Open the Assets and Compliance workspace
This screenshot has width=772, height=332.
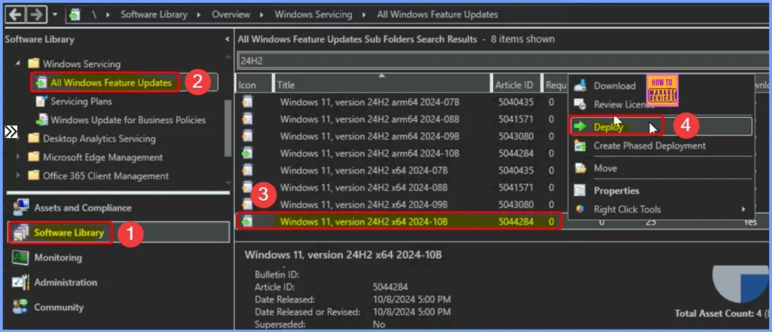pyautogui.click(x=83, y=207)
